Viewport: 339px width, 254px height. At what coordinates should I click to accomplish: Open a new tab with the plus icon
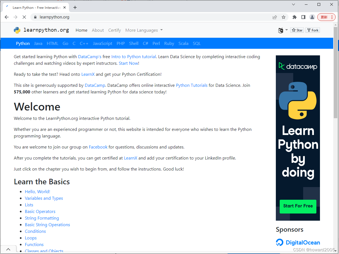click(75, 7)
